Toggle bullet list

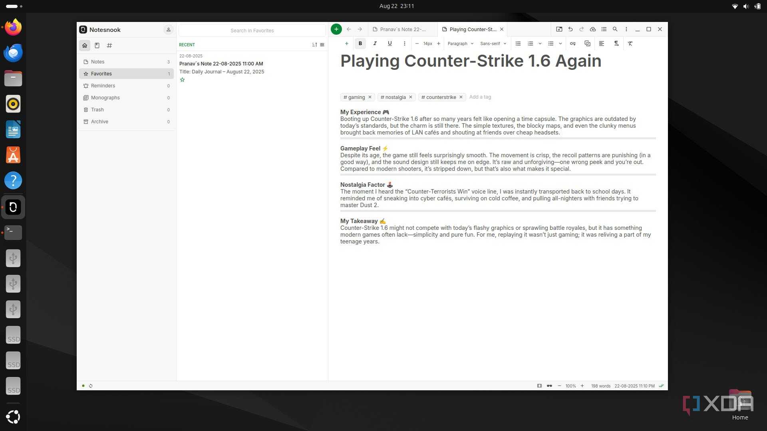pos(550,43)
